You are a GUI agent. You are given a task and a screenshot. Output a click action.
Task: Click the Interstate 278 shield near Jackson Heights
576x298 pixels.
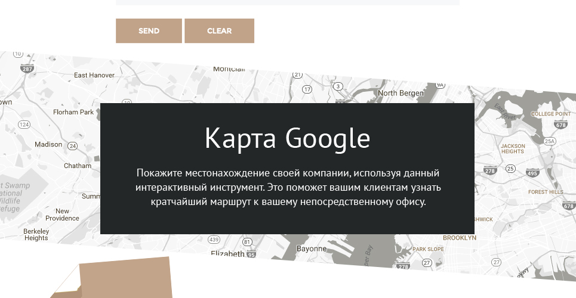click(490, 170)
